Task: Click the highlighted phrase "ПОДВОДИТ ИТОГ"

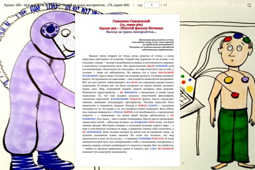Action: point(144,122)
